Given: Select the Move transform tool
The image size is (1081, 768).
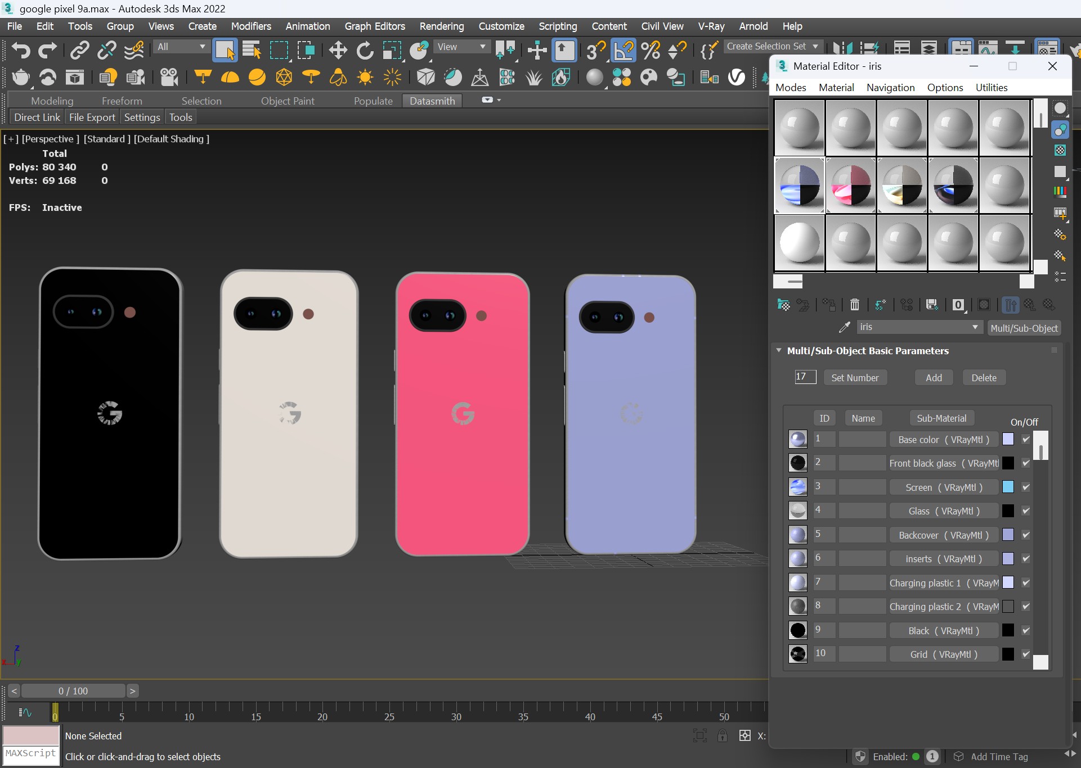Looking at the screenshot, I should (x=338, y=51).
